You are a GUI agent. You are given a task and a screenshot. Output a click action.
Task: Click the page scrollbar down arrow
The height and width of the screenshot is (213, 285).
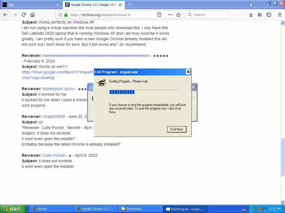[282, 202]
